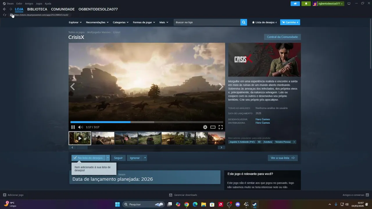372x209 pixels.
Task: Open Todos os jogos breadcrumb
Action: point(76,32)
